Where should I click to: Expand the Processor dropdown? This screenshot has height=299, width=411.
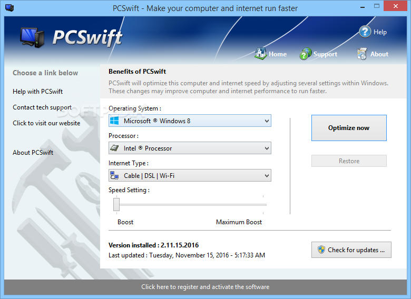tap(190, 148)
